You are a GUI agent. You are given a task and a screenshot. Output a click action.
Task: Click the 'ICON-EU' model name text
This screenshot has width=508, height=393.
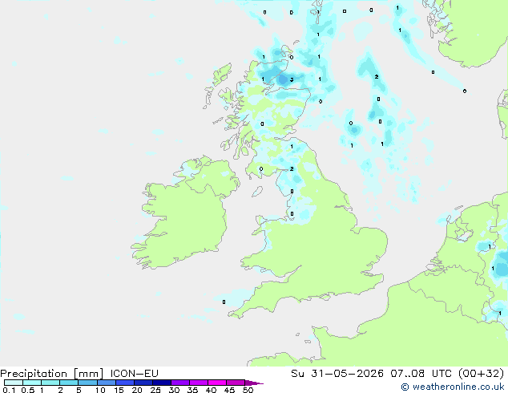[134, 374]
